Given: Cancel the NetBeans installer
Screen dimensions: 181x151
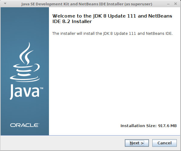Looking at the screenshot, I should [x=164, y=143].
